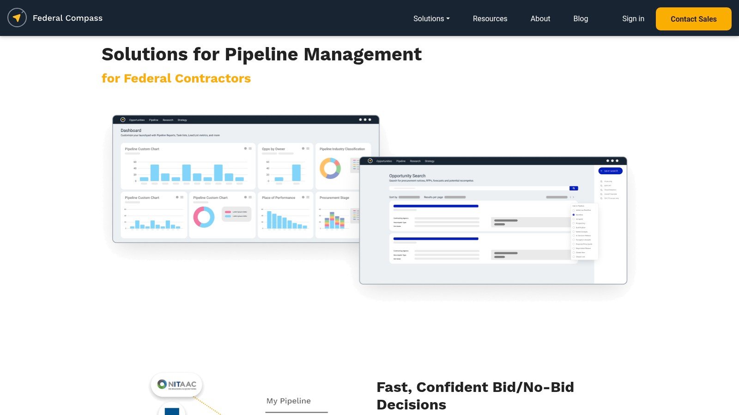The width and height of the screenshot is (739, 415).
Task: Click the NITAAC logo badge
Action: [176, 385]
